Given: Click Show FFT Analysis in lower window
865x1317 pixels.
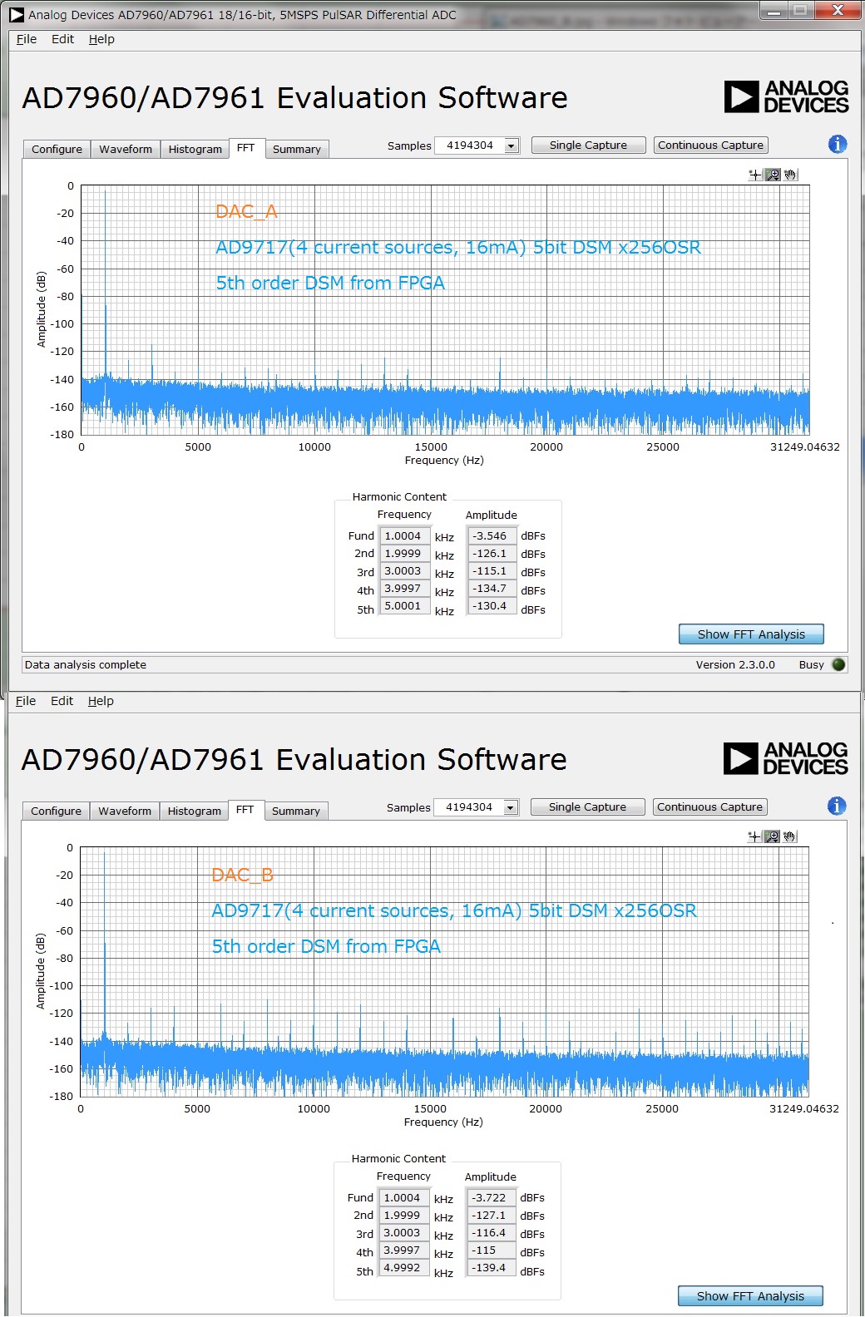Looking at the screenshot, I should click(750, 1295).
